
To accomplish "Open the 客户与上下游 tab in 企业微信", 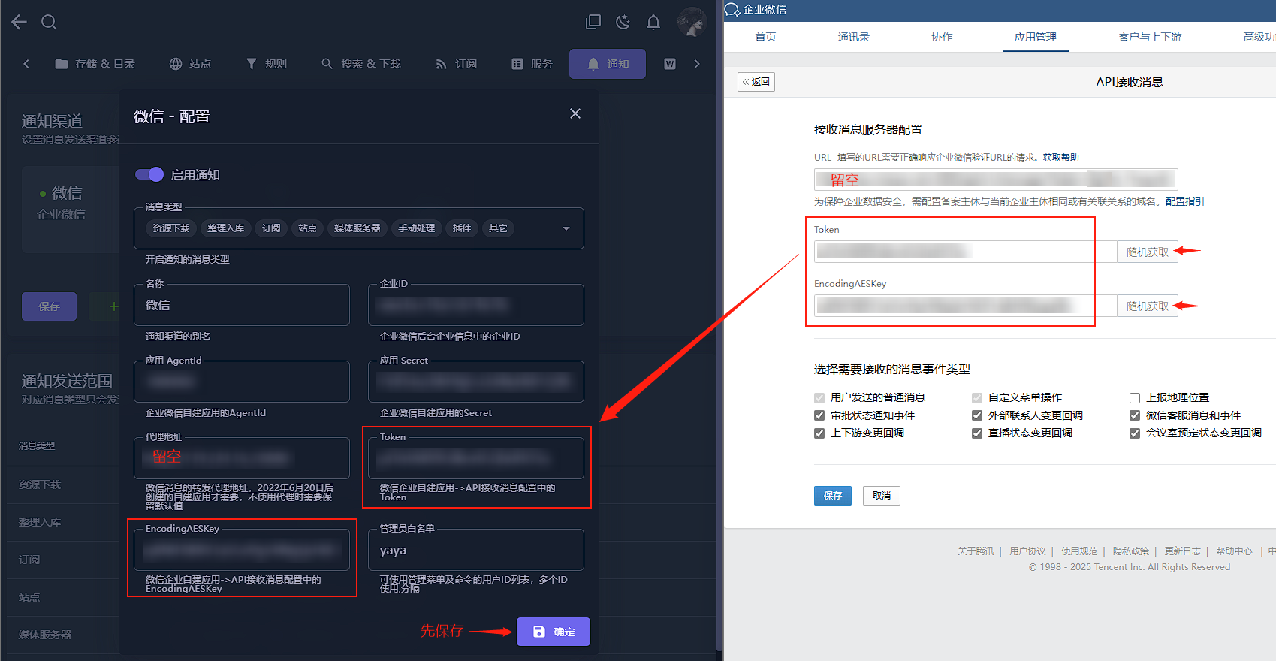I will 1150,37.
